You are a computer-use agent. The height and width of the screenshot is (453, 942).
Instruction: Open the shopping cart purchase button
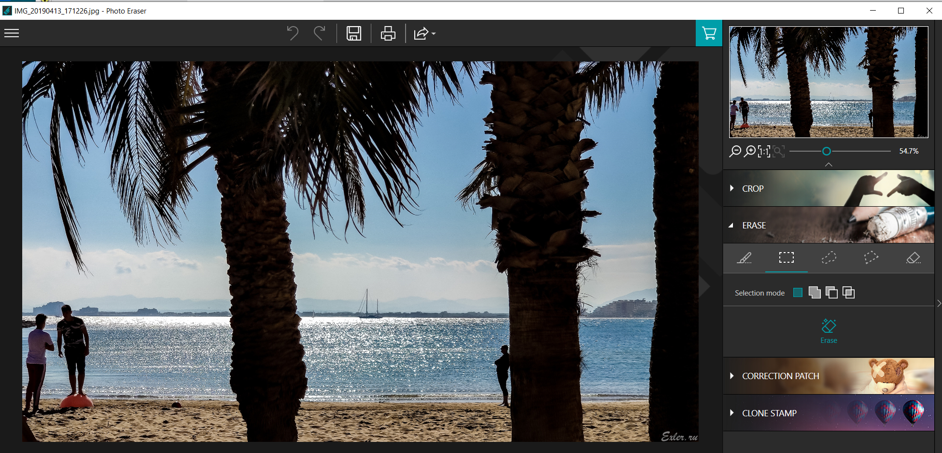click(709, 33)
